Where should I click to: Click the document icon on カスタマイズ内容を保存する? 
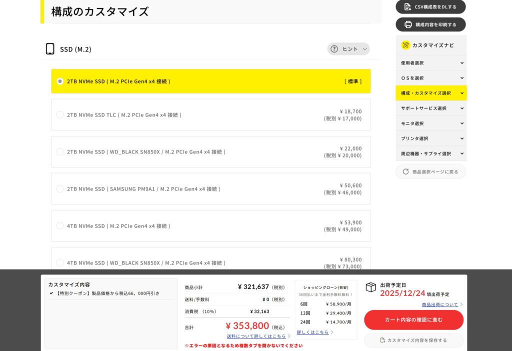click(382, 340)
